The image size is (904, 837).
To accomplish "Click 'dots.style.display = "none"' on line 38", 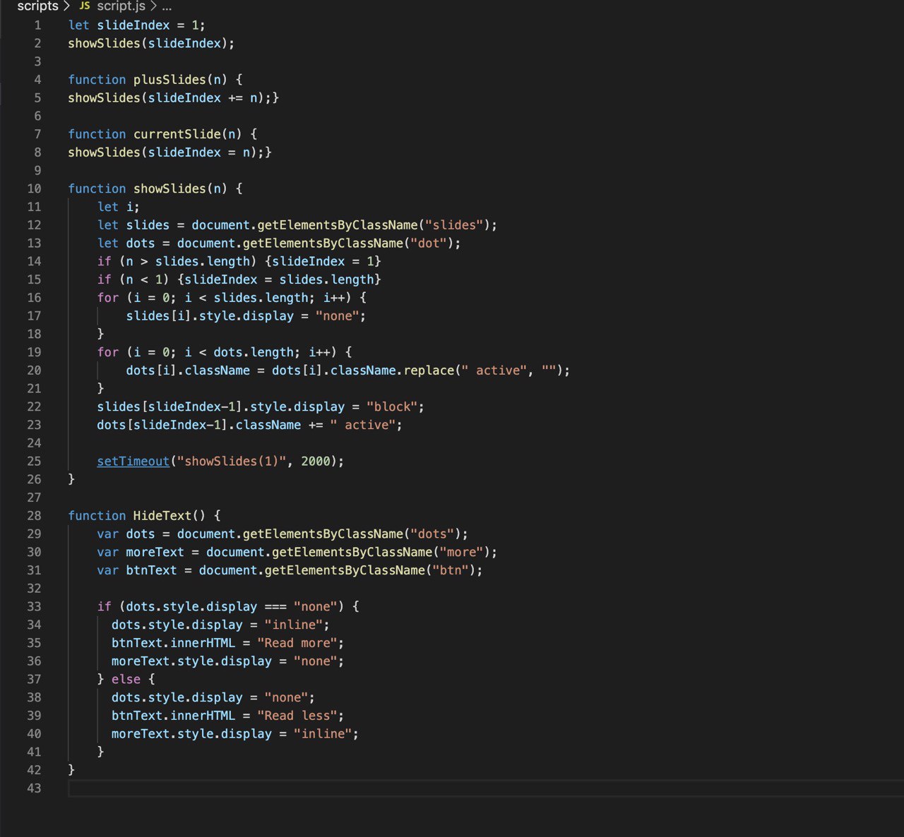I will point(210,697).
